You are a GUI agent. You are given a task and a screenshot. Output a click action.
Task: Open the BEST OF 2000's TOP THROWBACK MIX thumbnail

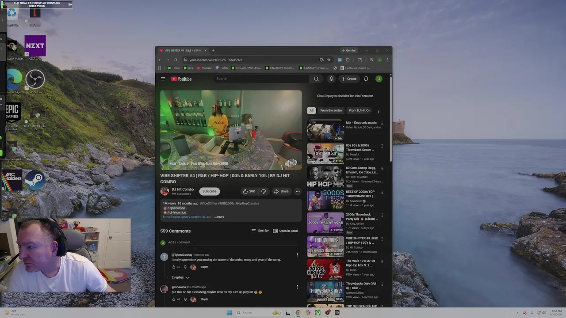point(325,200)
